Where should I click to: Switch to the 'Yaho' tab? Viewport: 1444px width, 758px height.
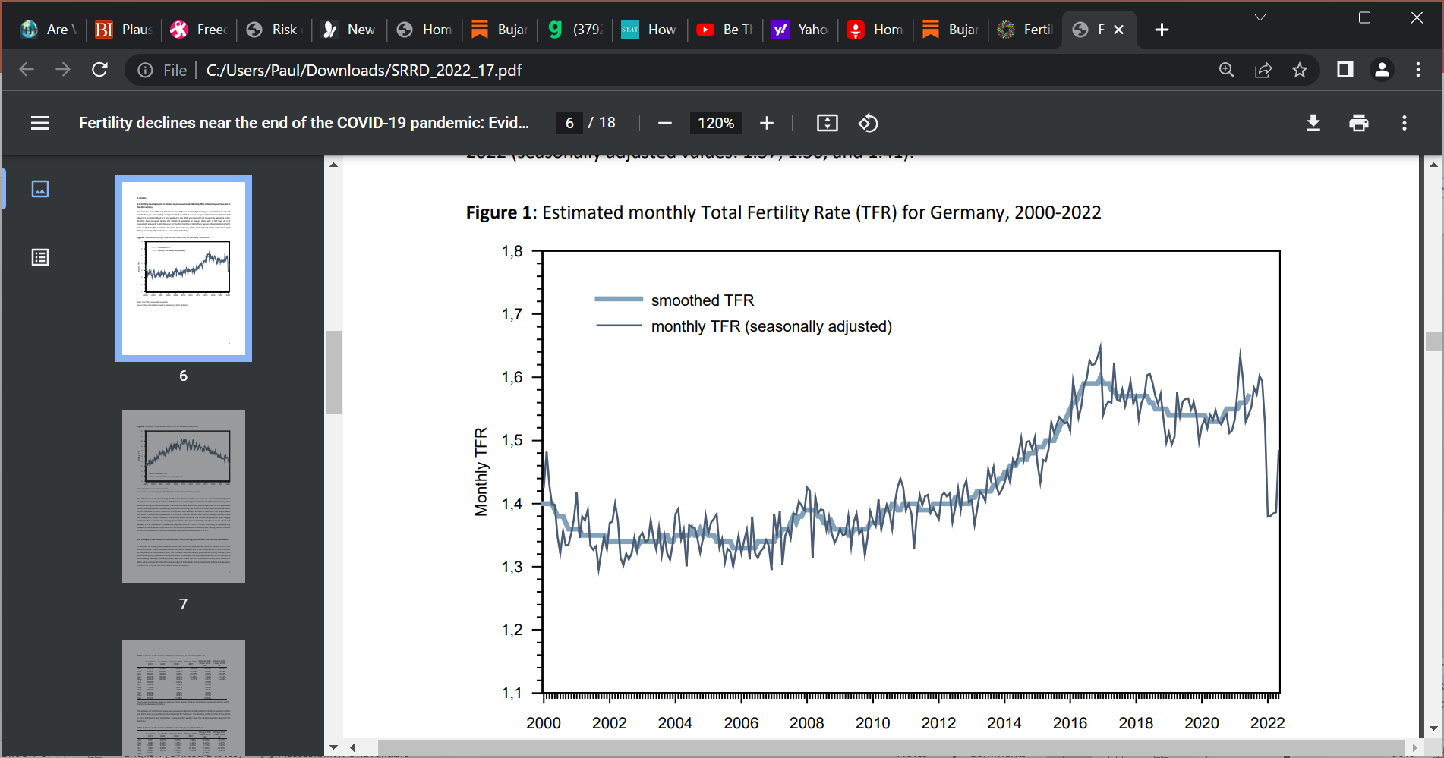[x=799, y=30]
